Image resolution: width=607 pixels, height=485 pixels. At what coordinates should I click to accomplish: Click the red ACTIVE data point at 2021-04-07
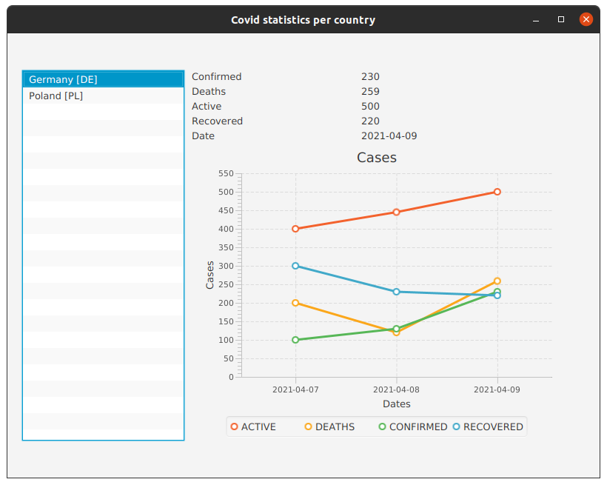(296, 228)
